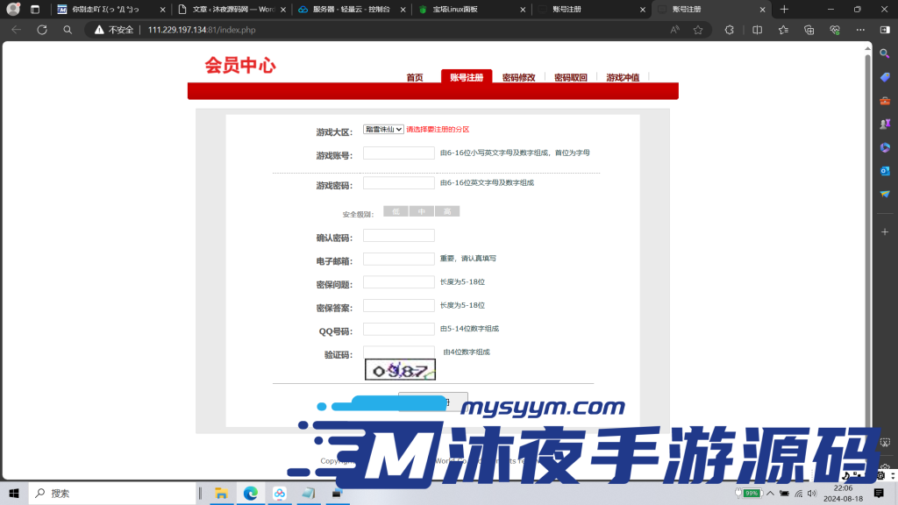Add this page to favorites star
The width and height of the screenshot is (898, 505).
pos(697,29)
